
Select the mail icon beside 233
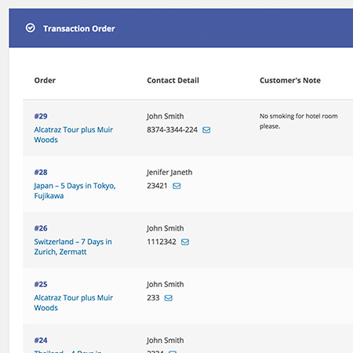169,298
